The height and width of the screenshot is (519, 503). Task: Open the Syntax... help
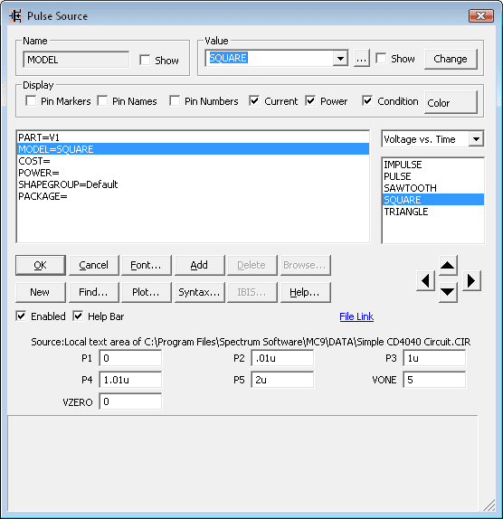(199, 292)
